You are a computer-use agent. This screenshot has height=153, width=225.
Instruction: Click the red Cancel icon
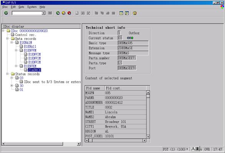click(69, 13)
